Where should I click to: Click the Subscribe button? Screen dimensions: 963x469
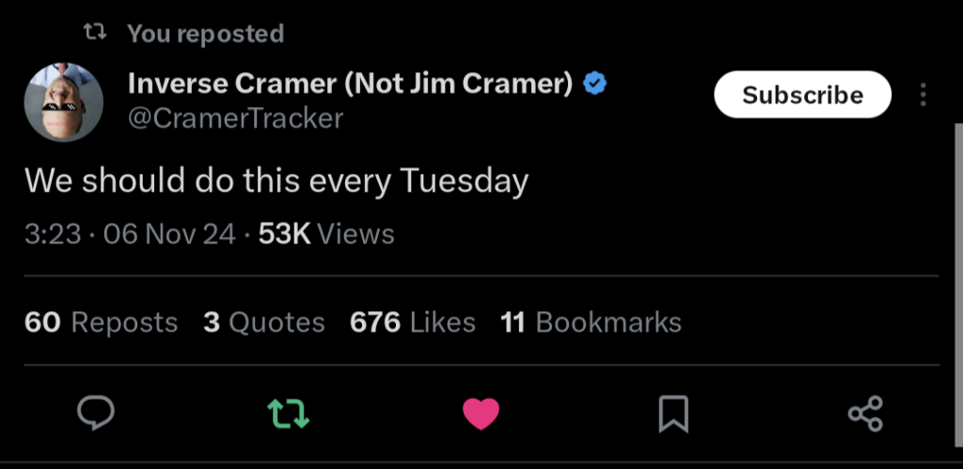point(803,95)
